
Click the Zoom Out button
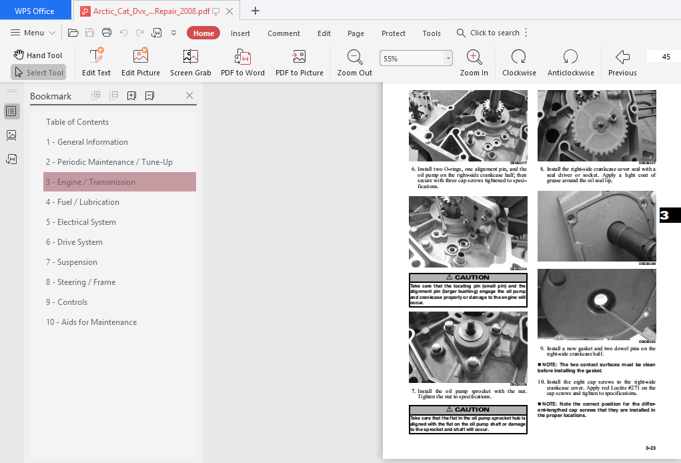(x=355, y=62)
